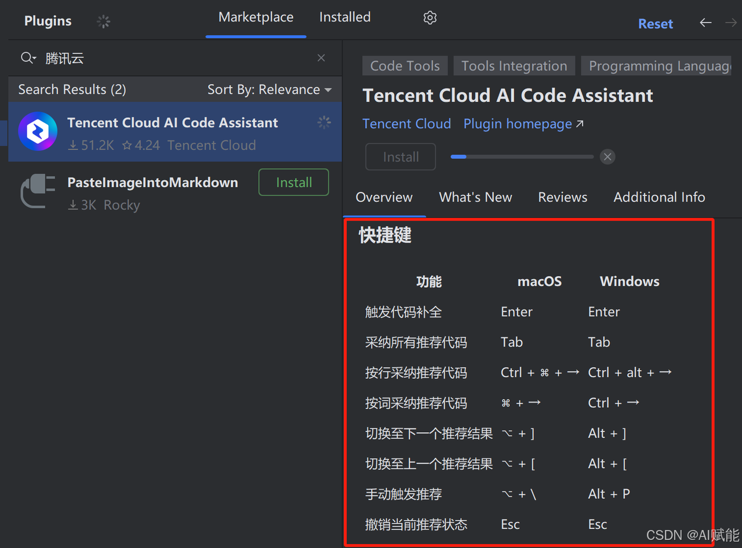The width and height of the screenshot is (742, 548).
Task: Switch to Marketplace tab
Action: click(256, 17)
